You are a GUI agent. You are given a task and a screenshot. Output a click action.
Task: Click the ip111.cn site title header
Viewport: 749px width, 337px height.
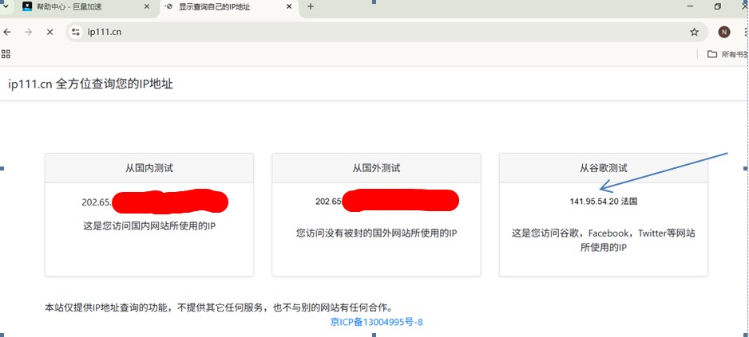(x=90, y=84)
